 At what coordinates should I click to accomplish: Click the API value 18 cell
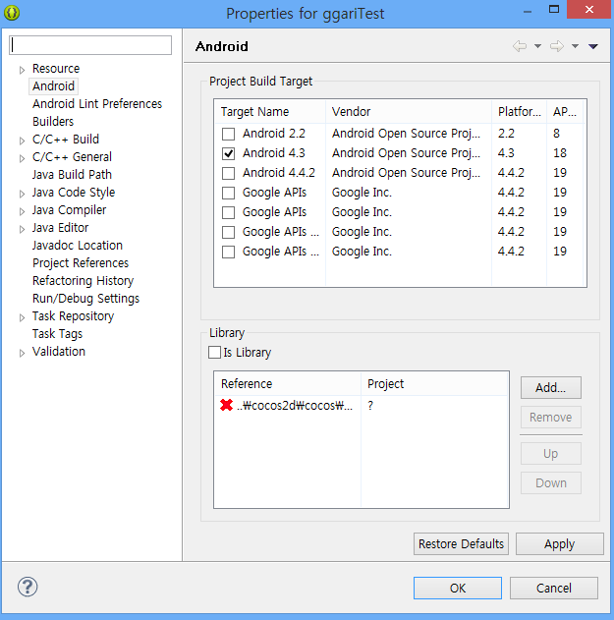560,153
